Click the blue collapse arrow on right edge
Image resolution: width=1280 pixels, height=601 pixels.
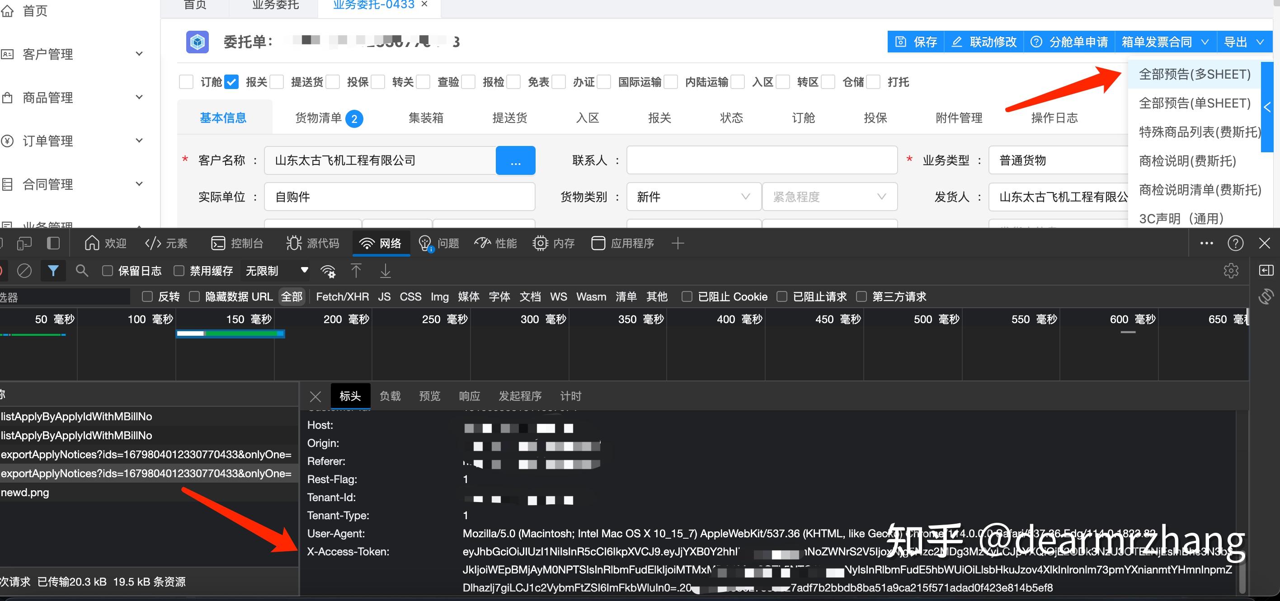pyautogui.click(x=1267, y=106)
